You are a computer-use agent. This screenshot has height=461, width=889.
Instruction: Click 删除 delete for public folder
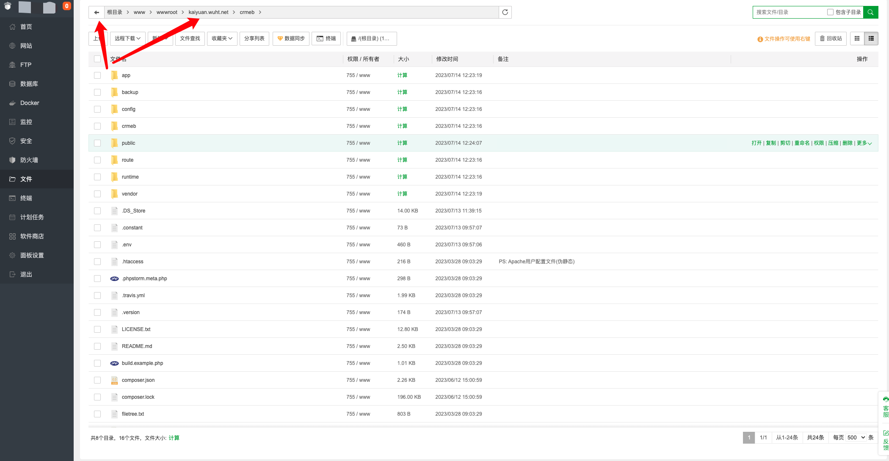848,143
